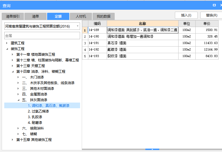The height and width of the screenshot is (152, 222).
Task: Select row number 5 header
Action: coord(85,56)
